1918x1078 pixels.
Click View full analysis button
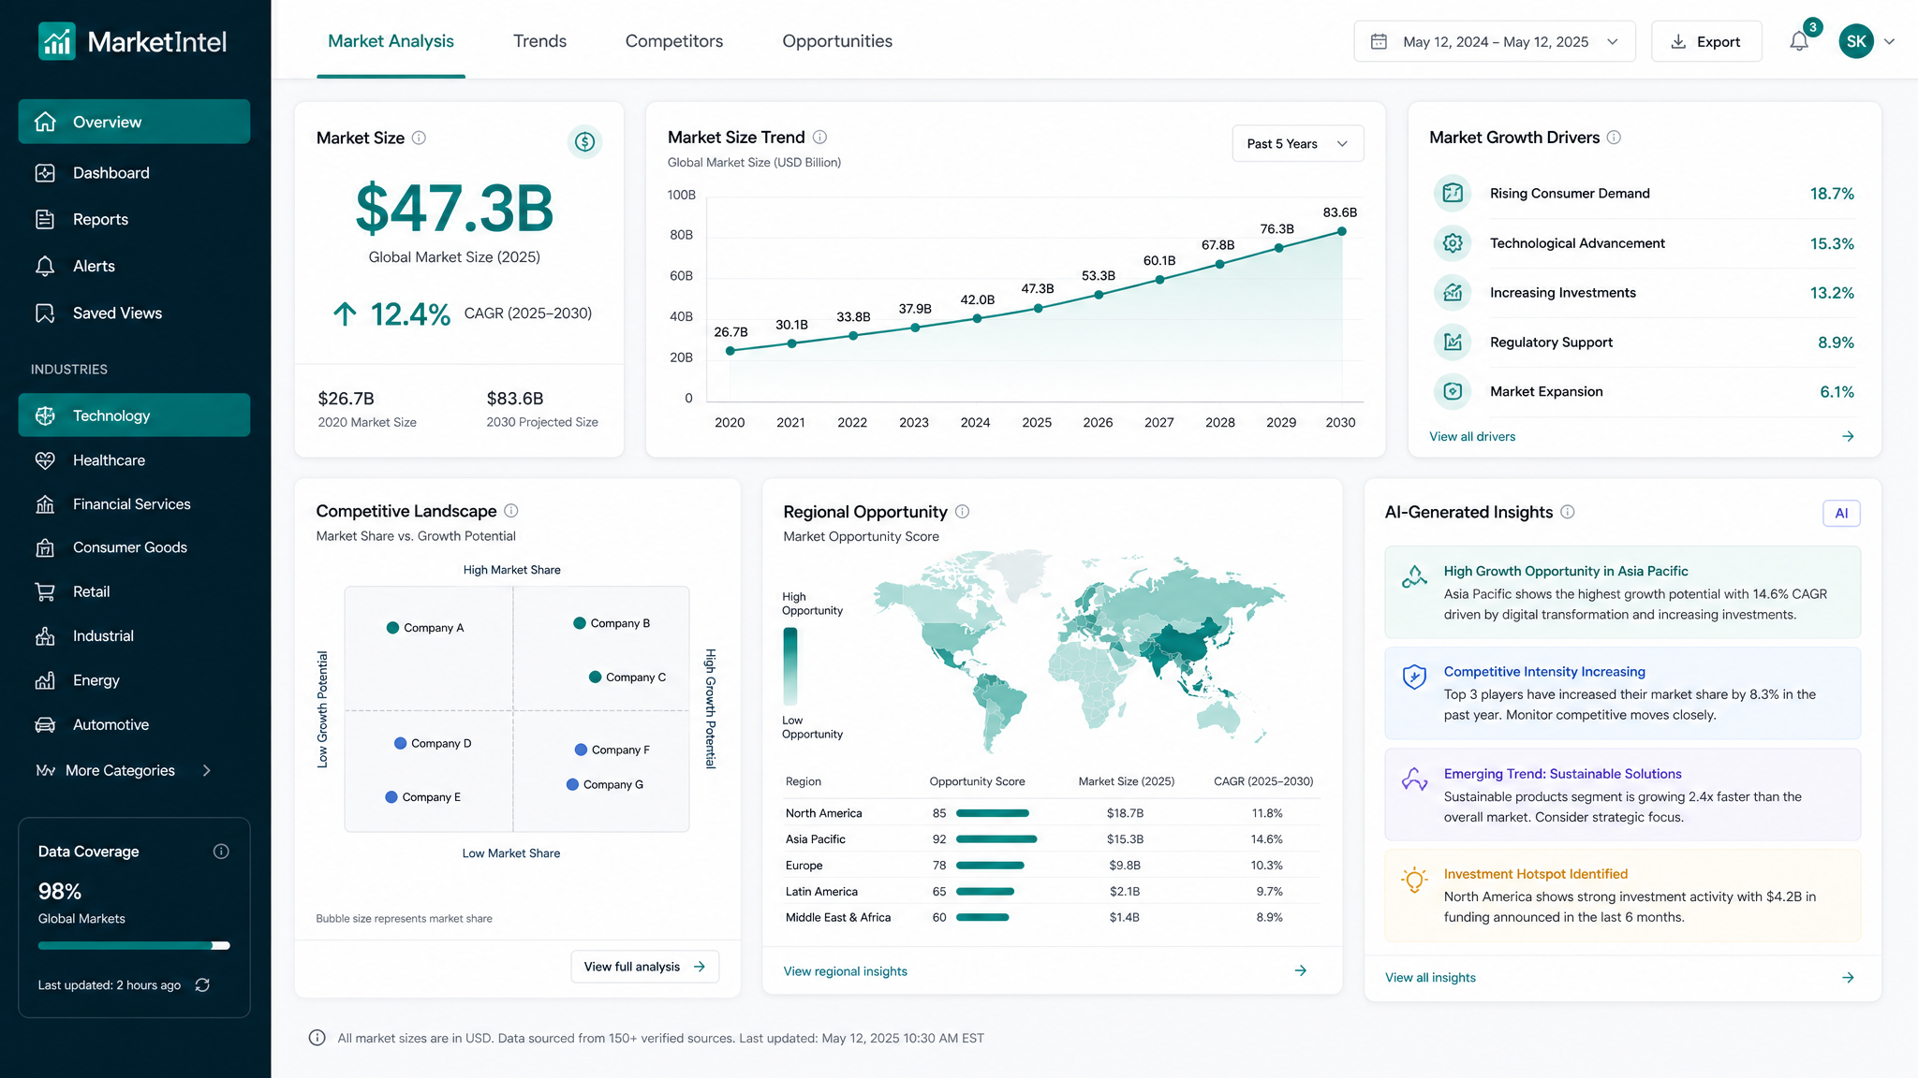coord(644,967)
